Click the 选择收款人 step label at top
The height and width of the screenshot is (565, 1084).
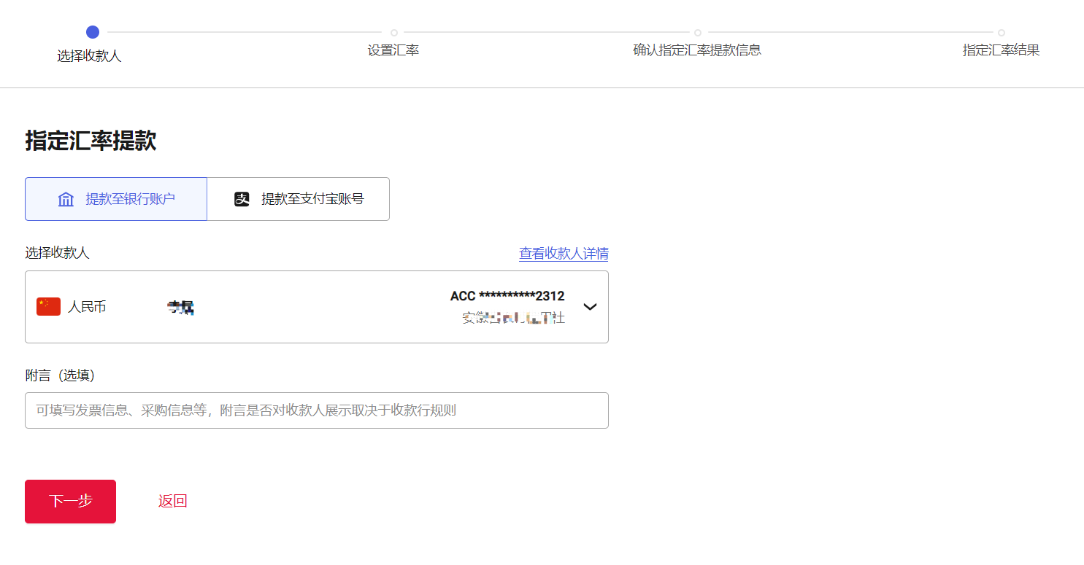(x=89, y=56)
